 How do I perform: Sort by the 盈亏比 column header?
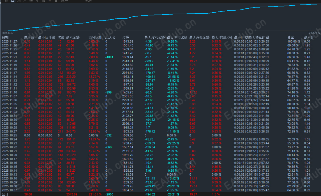click(309, 38)
